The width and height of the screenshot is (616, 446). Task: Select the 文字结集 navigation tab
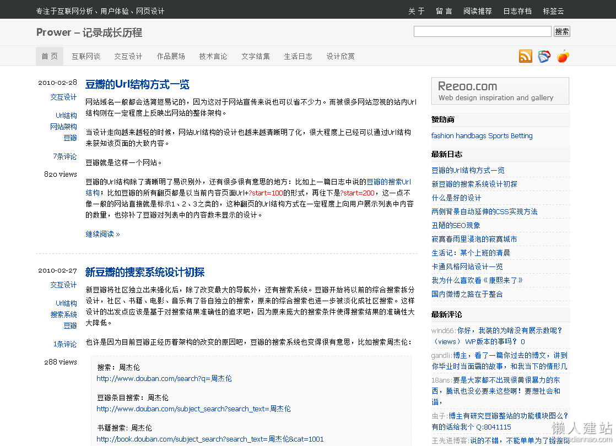coord(256,56)
